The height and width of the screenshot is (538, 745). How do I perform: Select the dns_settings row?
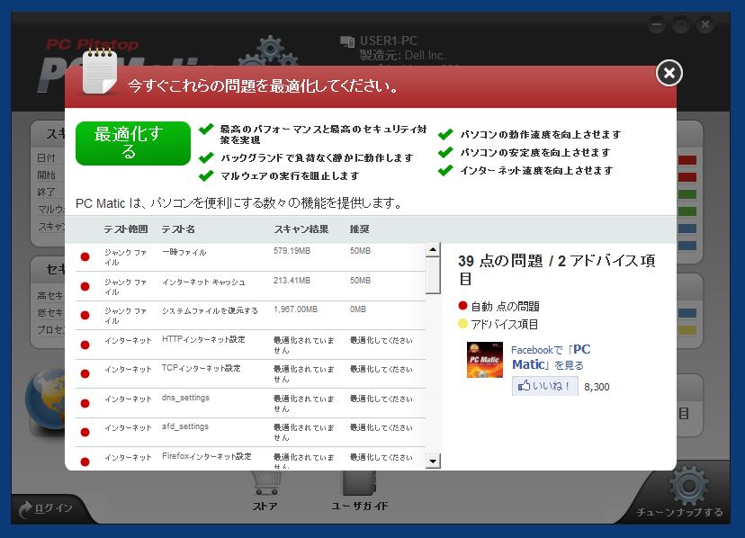coord(250,403)
